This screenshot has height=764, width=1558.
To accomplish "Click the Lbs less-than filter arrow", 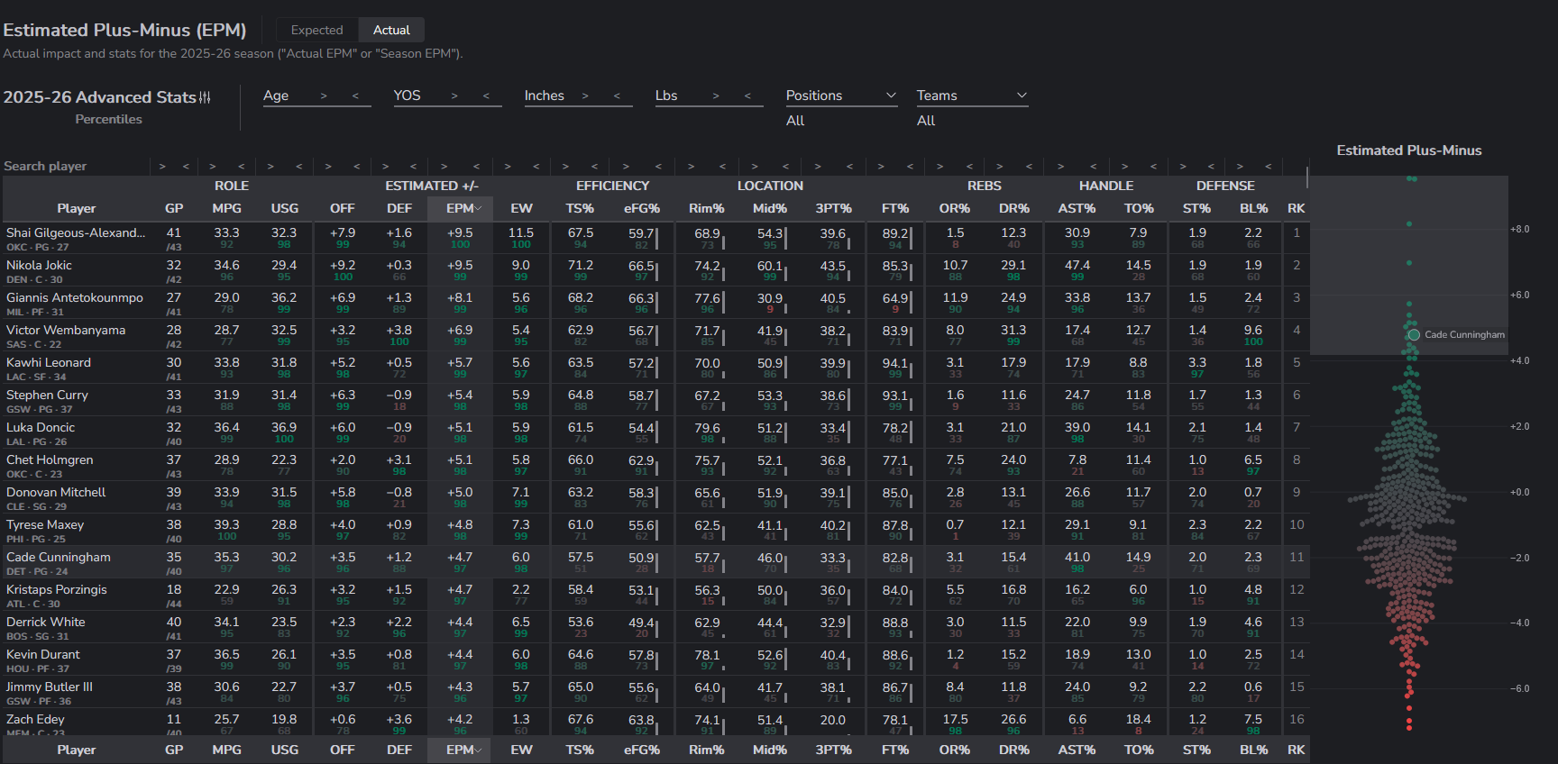I will 747,95.
